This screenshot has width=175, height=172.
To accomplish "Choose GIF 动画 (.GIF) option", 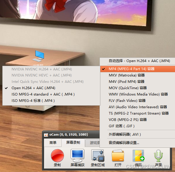I will point(138,126).
